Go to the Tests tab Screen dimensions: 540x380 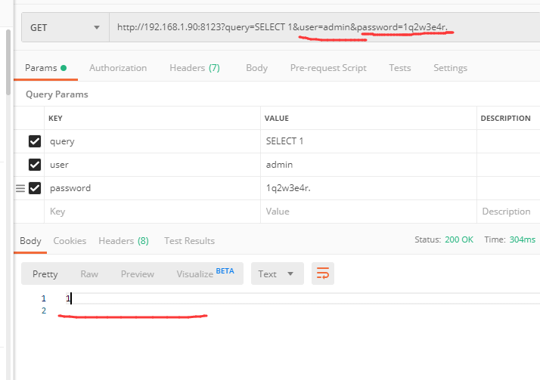[399, 68]
